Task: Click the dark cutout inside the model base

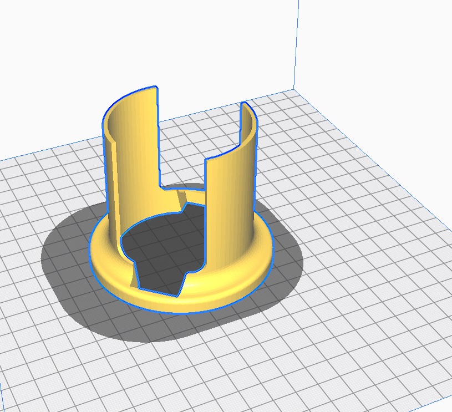Action: coord(161,250)
